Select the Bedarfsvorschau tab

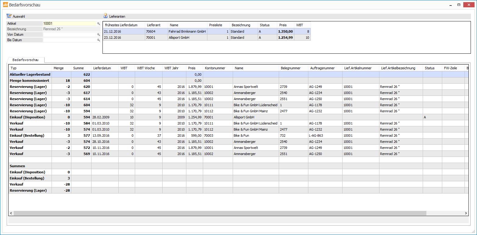tap(26, 60)
